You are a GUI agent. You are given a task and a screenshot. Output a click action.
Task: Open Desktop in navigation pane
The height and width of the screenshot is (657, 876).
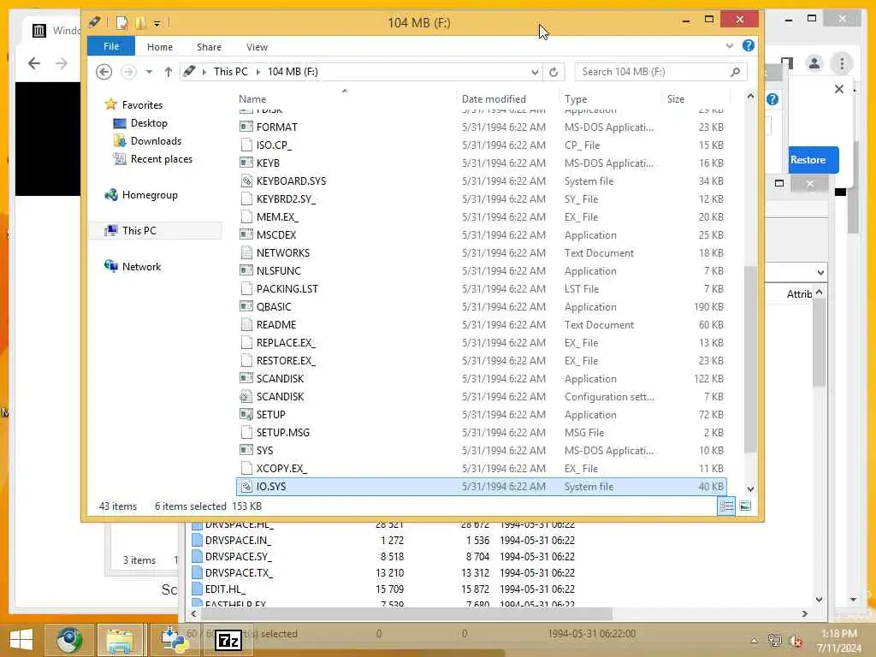149,123
